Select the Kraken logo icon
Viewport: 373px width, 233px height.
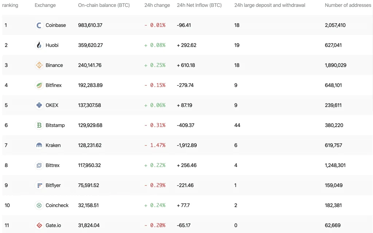[39, 145]
